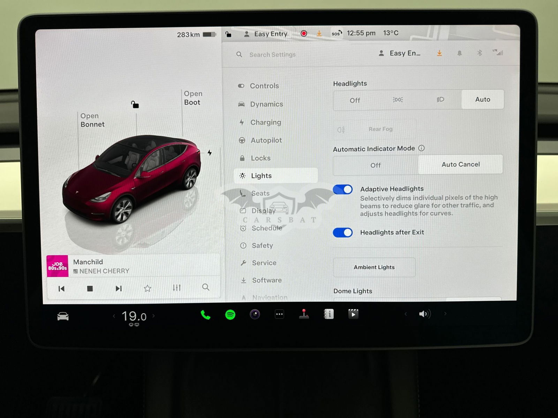Image resolution: width=558 pixels, height=418 pixels.
Task: Tap the car controls icon in dock
Action: point(63,316)
